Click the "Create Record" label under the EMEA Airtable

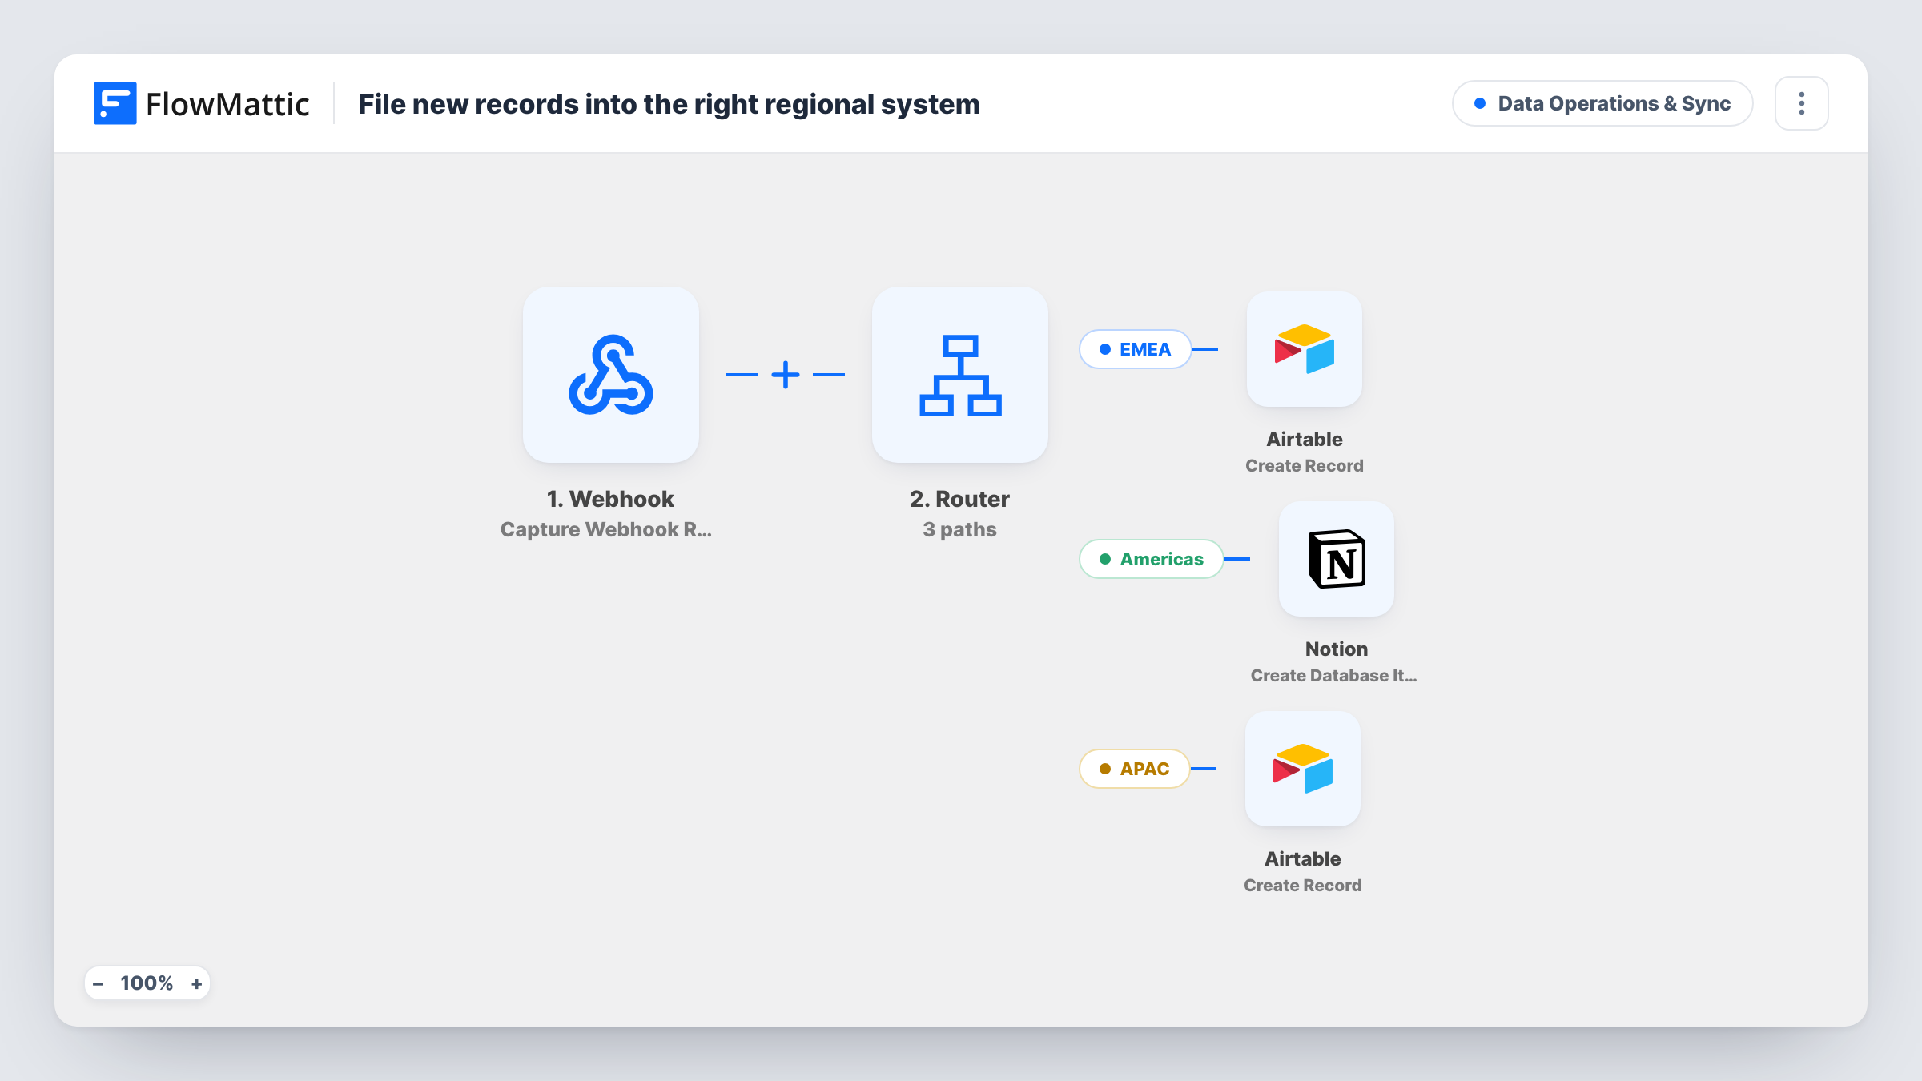click(1305, 465)
